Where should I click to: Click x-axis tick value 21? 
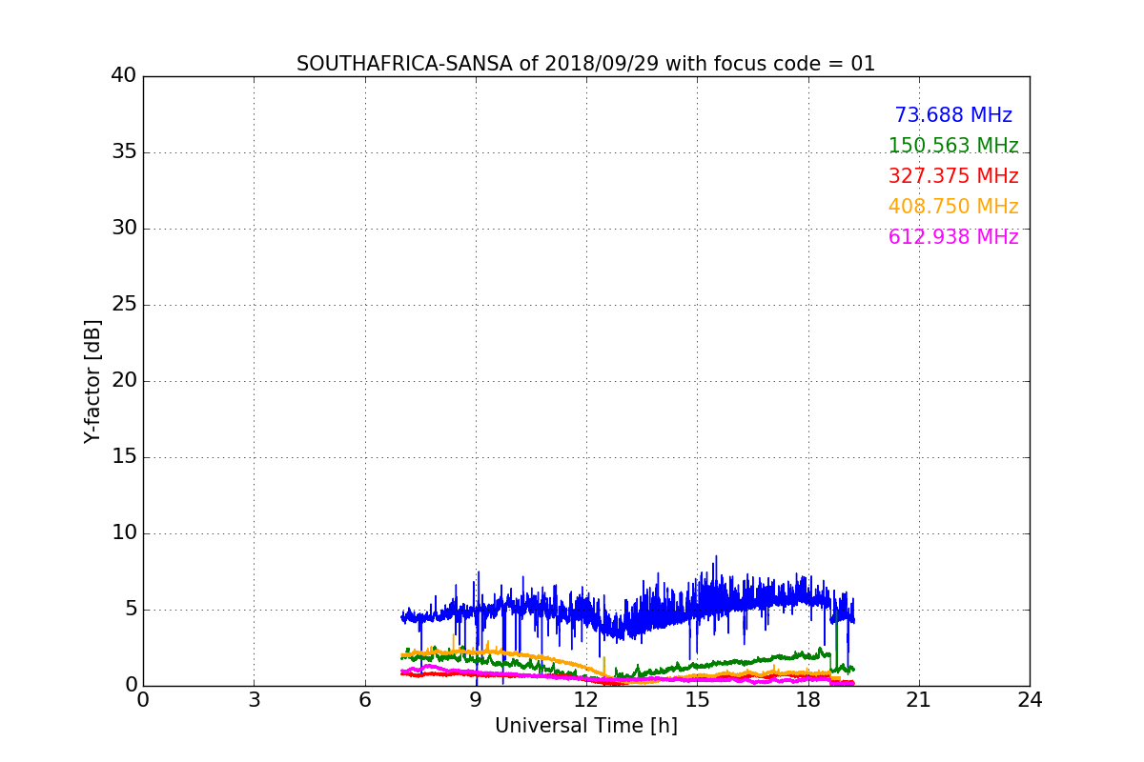[x=919, y=699]
